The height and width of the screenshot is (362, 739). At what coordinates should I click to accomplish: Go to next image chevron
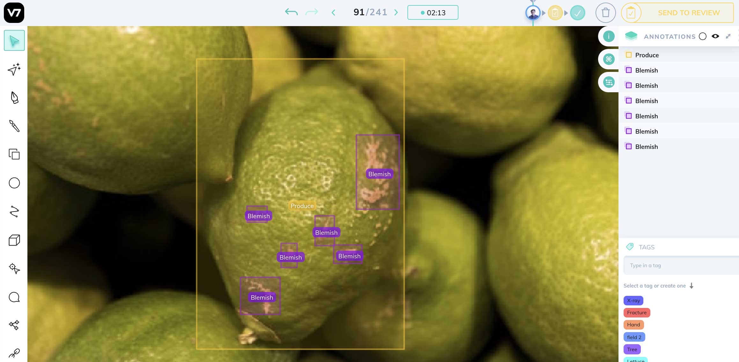tap(396, 12)
